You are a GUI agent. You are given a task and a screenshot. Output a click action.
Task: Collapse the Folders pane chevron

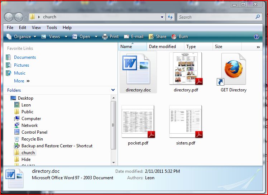click(x=113, y=90)
